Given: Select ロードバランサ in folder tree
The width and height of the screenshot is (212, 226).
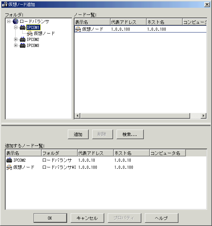Looking at the screenshot, I should click(x=35, y=21).
